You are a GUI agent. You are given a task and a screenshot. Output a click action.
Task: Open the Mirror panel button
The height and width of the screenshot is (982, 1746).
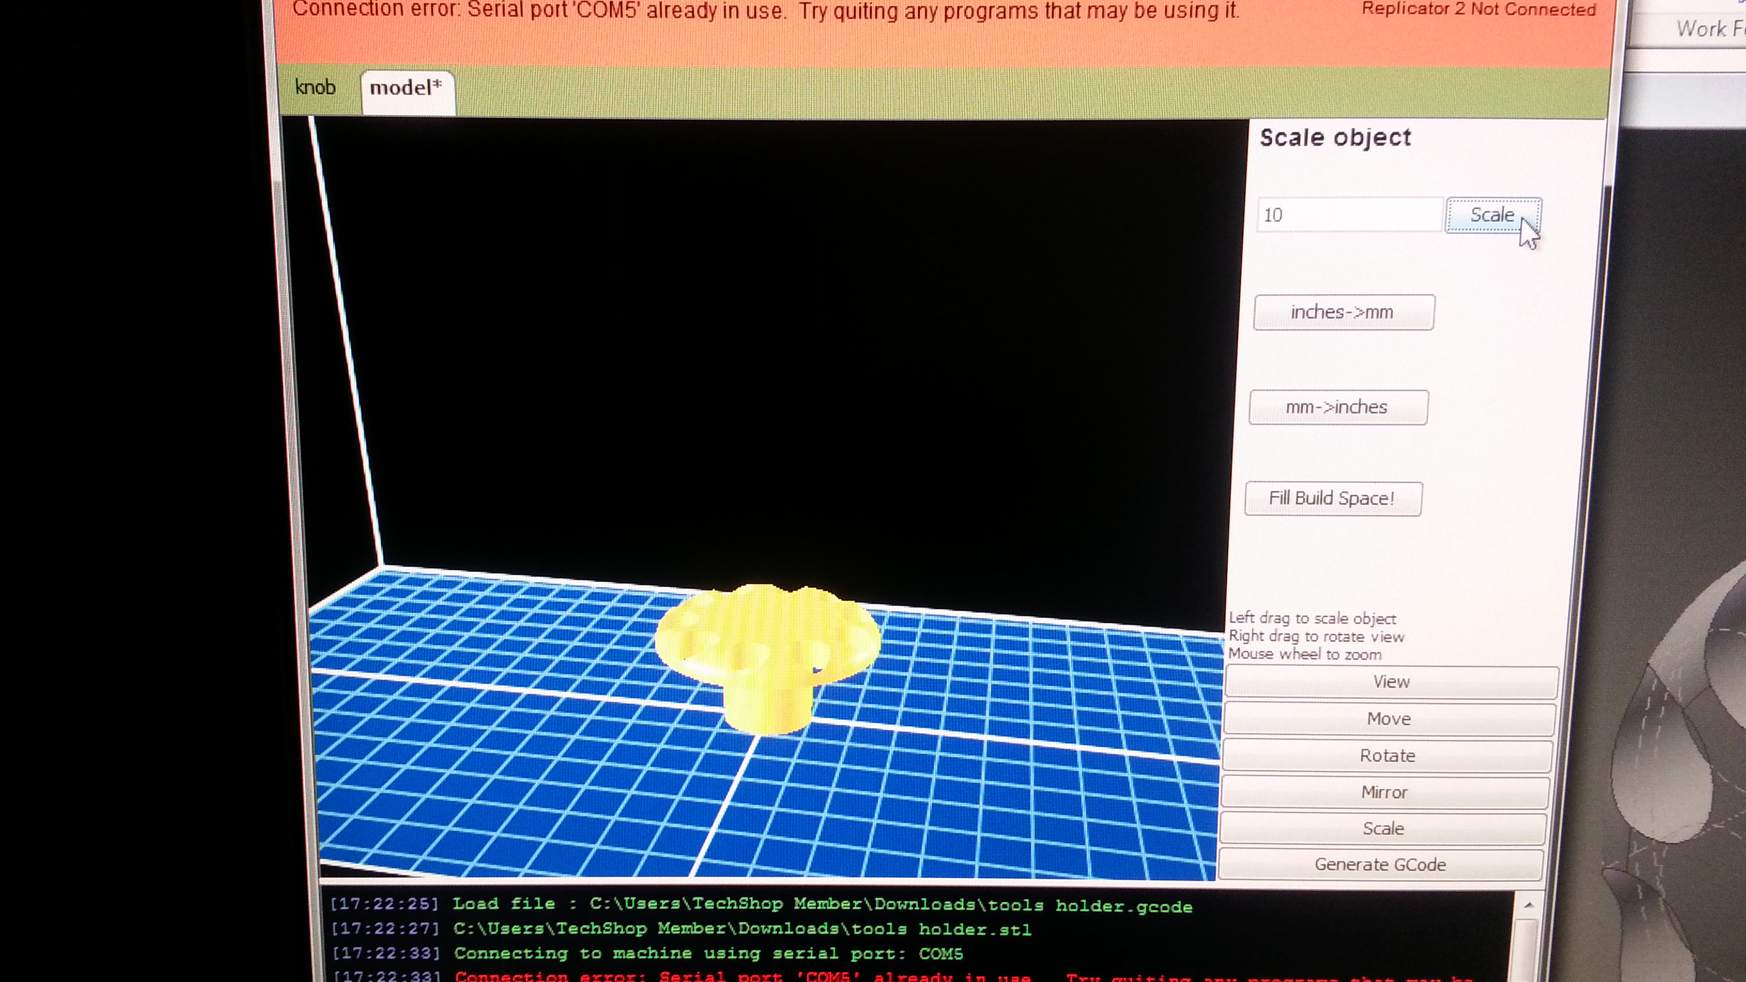point(1385,792)
